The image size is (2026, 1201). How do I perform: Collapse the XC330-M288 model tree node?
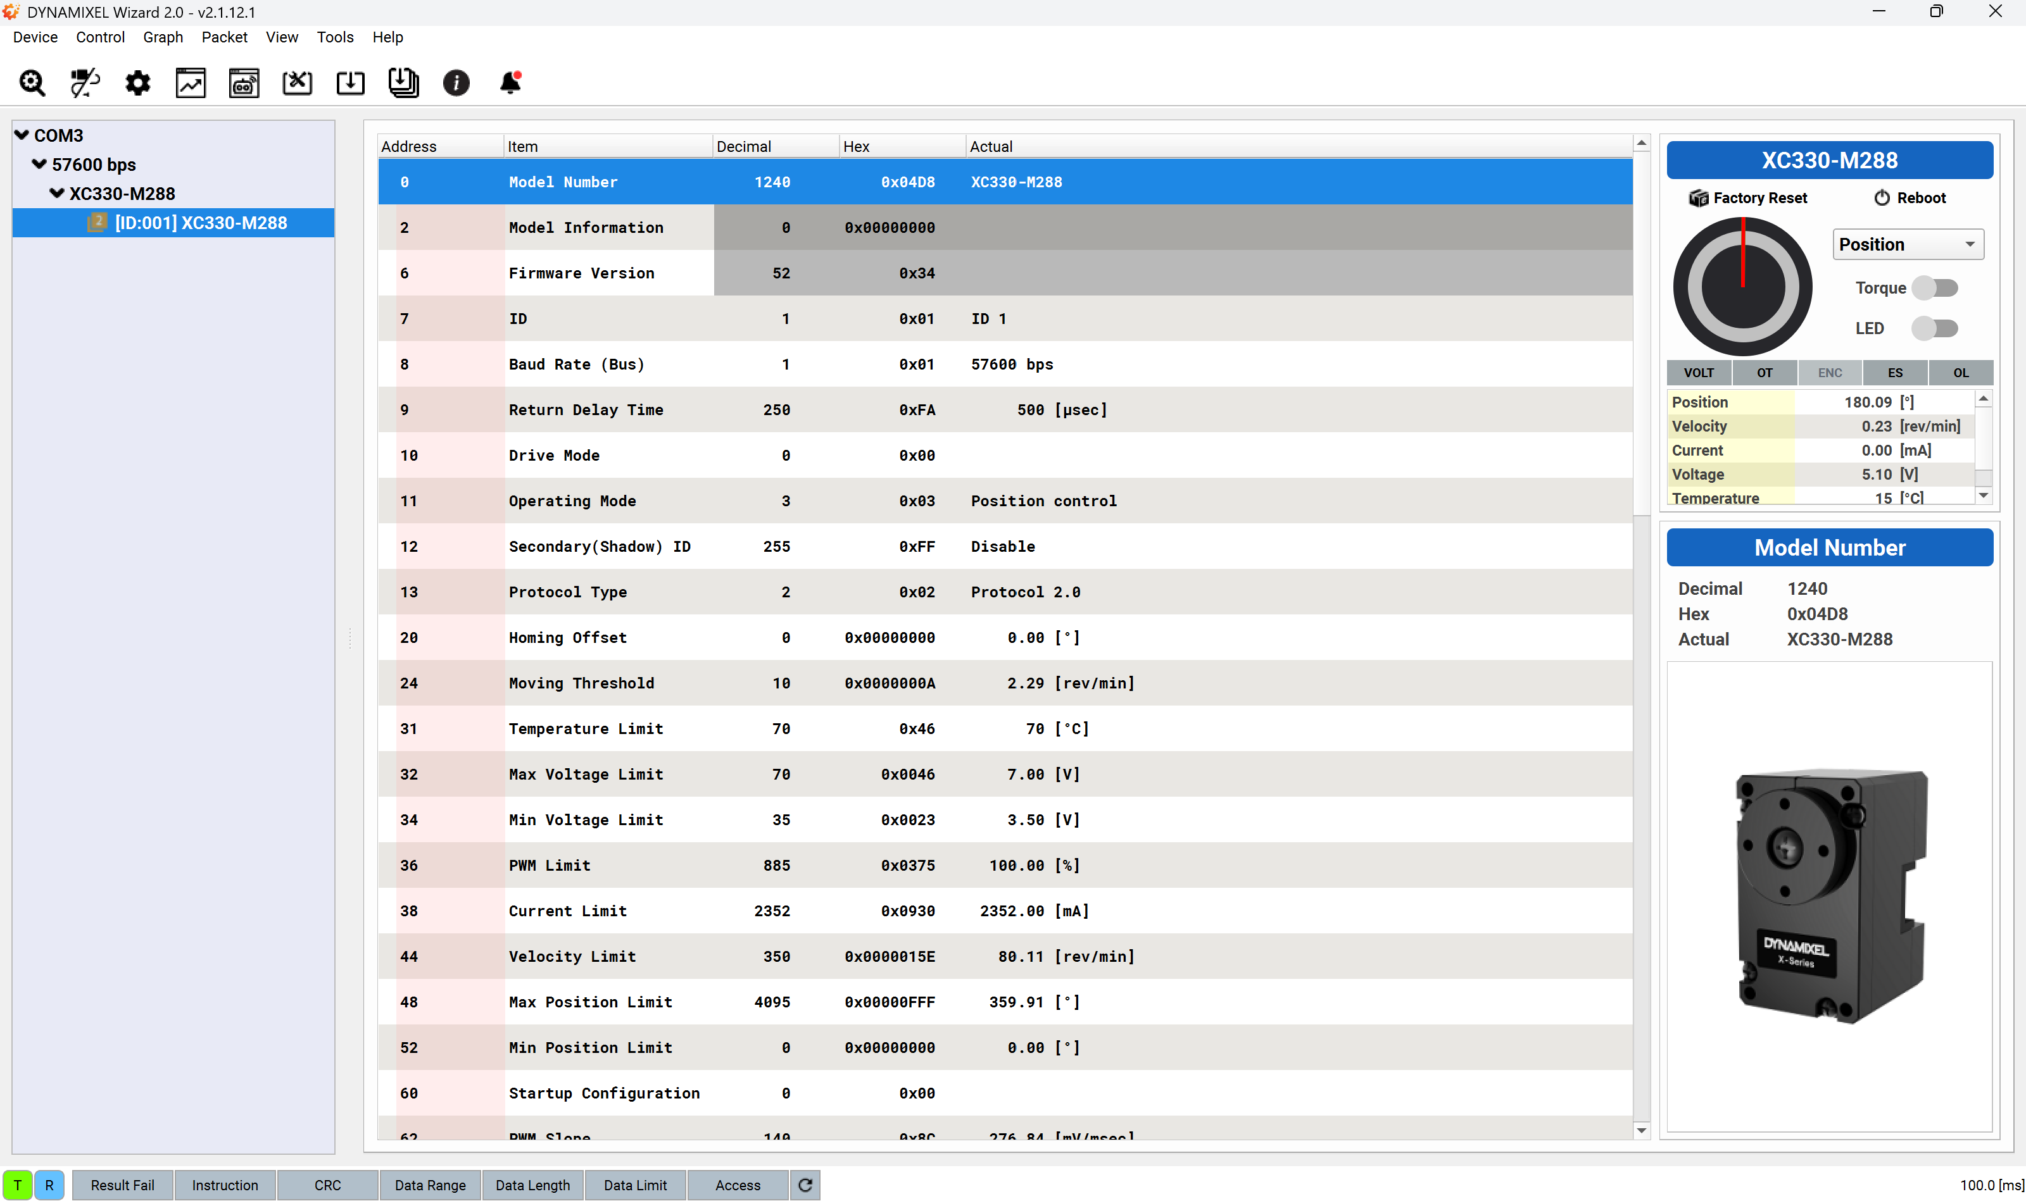pos(57,194)
